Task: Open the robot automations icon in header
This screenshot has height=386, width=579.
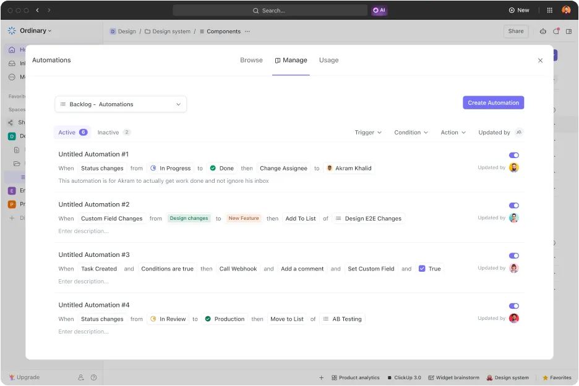Action: tap(543, 31)
